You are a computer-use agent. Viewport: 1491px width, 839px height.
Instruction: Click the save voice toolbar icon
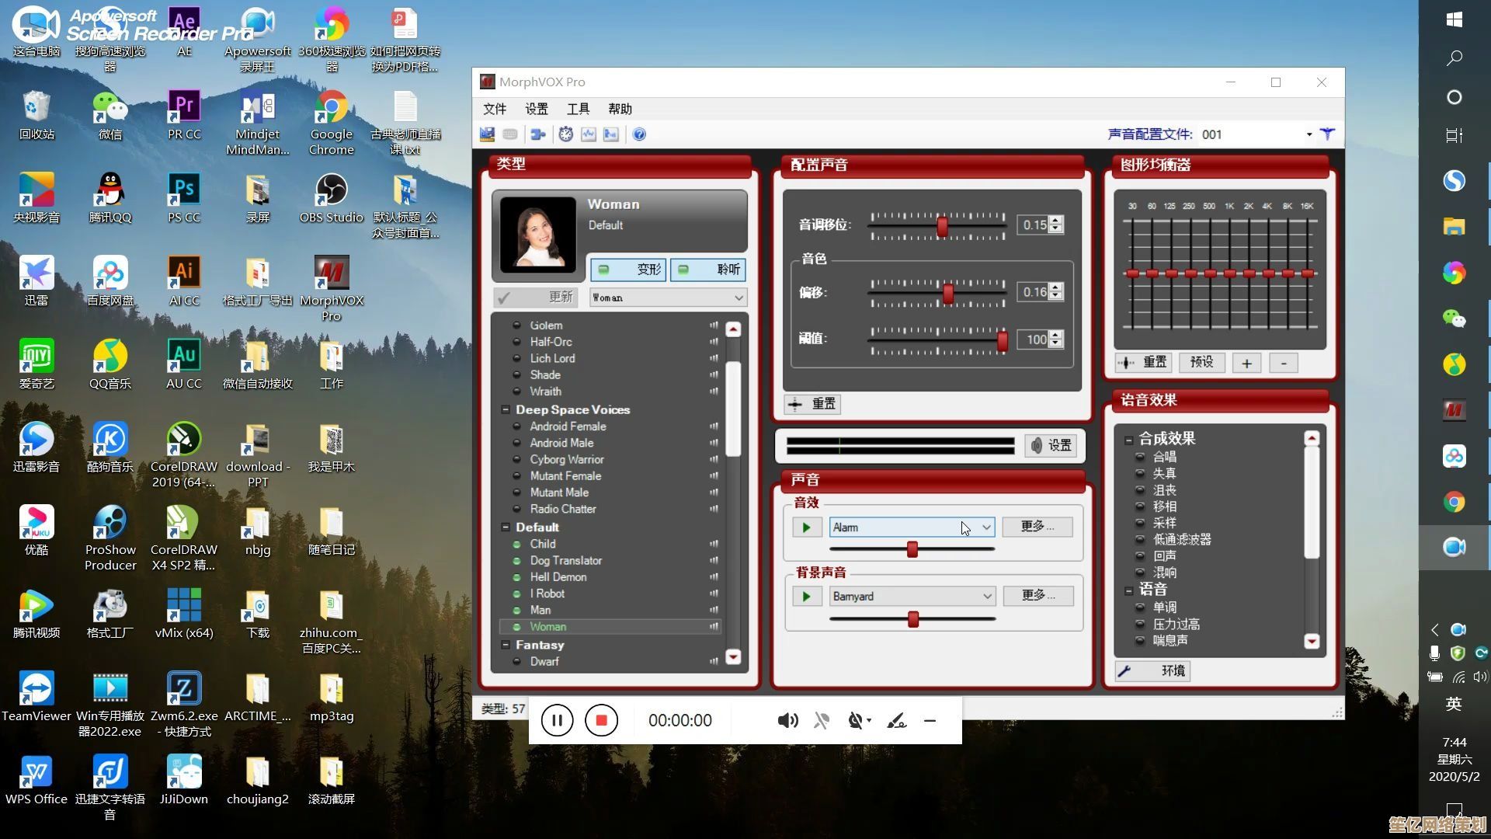pyautogui.click(x=487, y=134)
